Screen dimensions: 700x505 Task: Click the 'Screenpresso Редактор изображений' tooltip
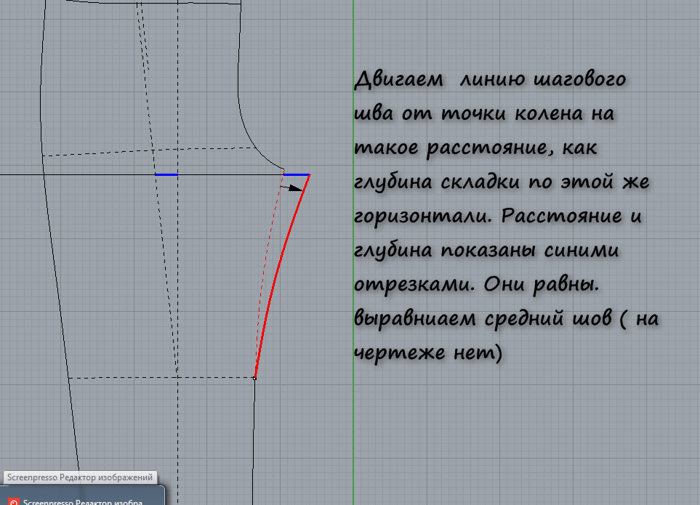[x=80, y=477]
